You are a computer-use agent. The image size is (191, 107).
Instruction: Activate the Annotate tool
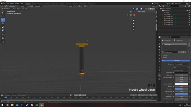3,34
